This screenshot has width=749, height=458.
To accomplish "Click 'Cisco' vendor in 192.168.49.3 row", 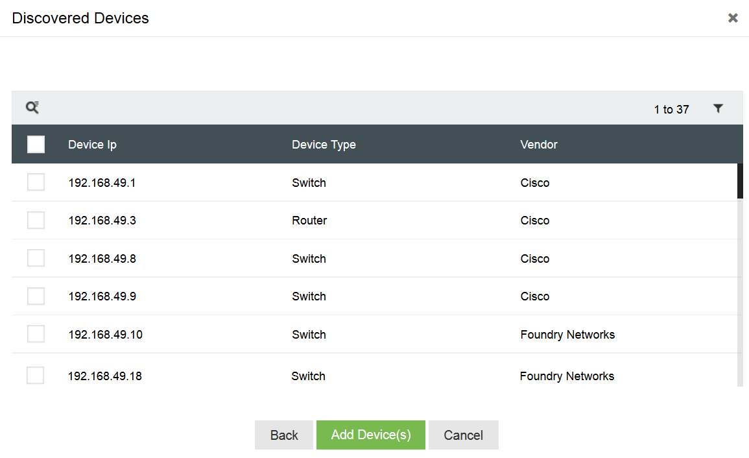I will (535, 221).
